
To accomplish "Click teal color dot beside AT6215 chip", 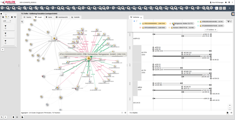I will pos(140,24).
